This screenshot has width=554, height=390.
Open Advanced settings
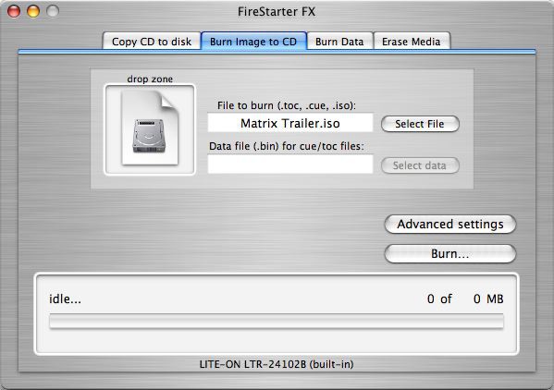[450, 225]
